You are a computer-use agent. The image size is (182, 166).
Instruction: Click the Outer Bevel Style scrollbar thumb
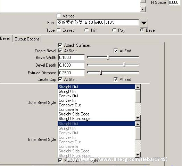point(138,96)
